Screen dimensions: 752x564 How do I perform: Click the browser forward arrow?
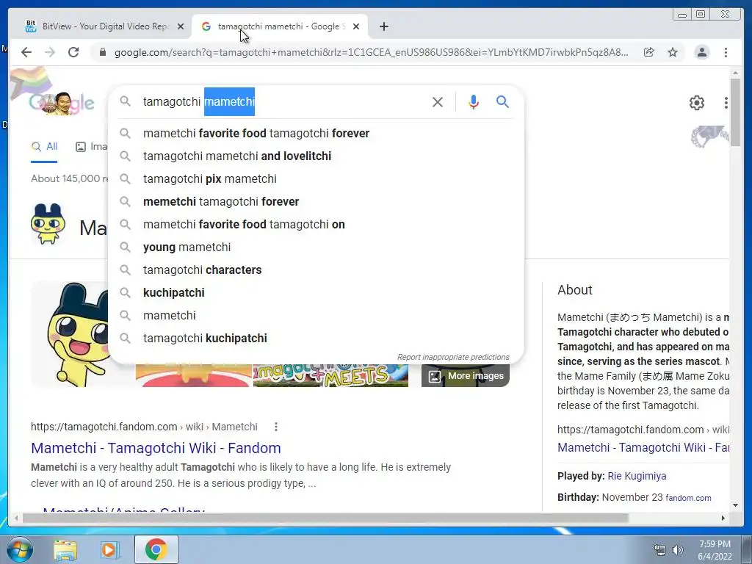(50, 52)
